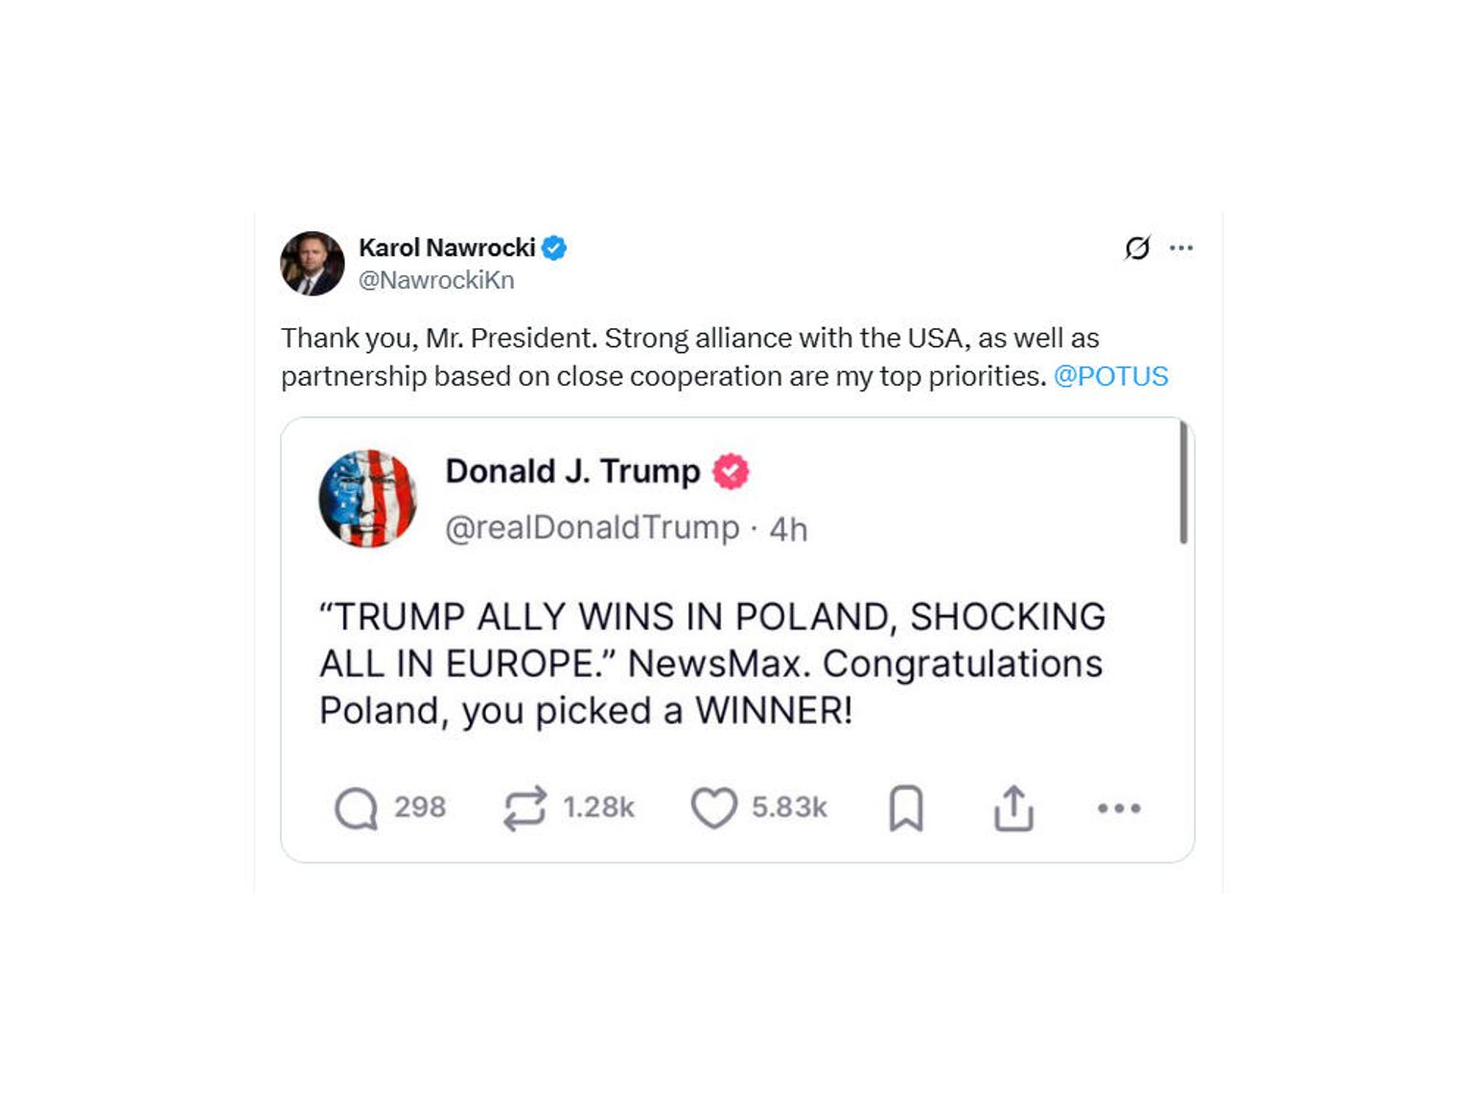Screen dimensions: 1467x1104
Task: Click Donald J. Trump's display name
Action: 572,472
